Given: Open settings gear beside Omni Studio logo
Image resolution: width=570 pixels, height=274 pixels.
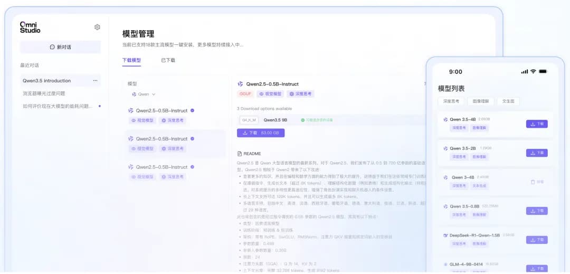Looking at the screenshot, I should click(x=97, y=27).
